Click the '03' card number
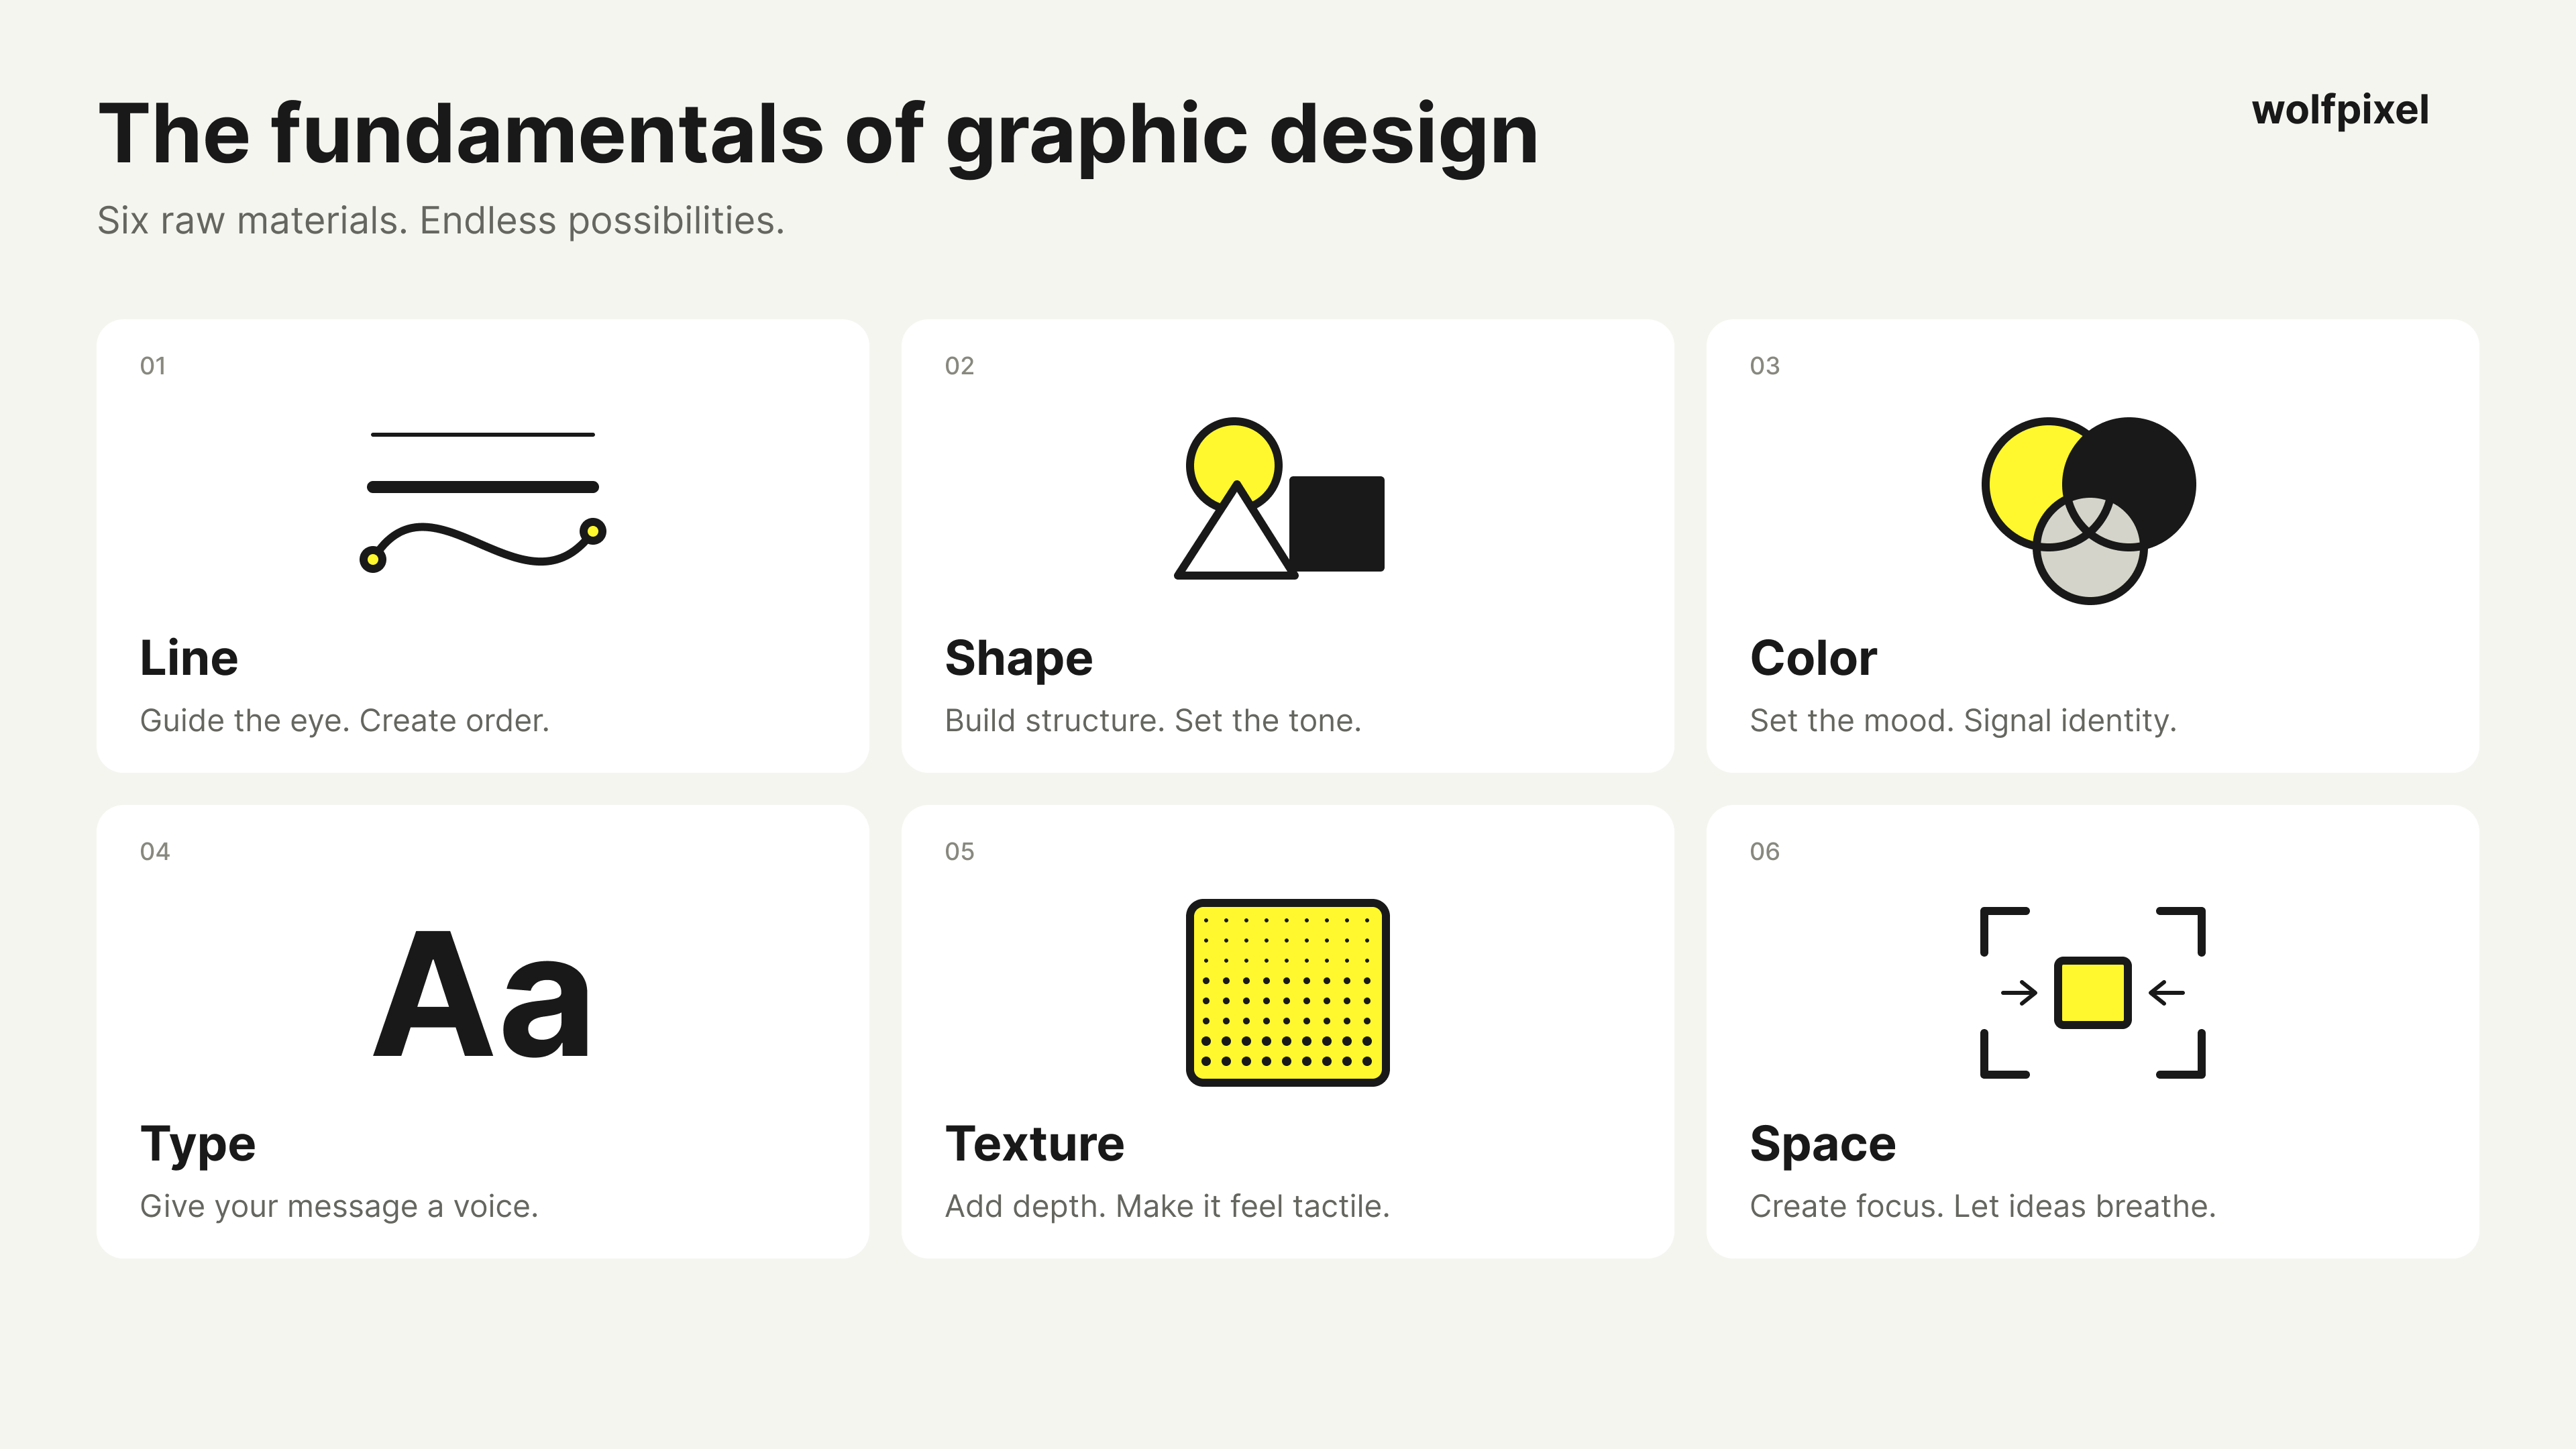This screenshot has width=2576, height=1449. (1765, 366)
